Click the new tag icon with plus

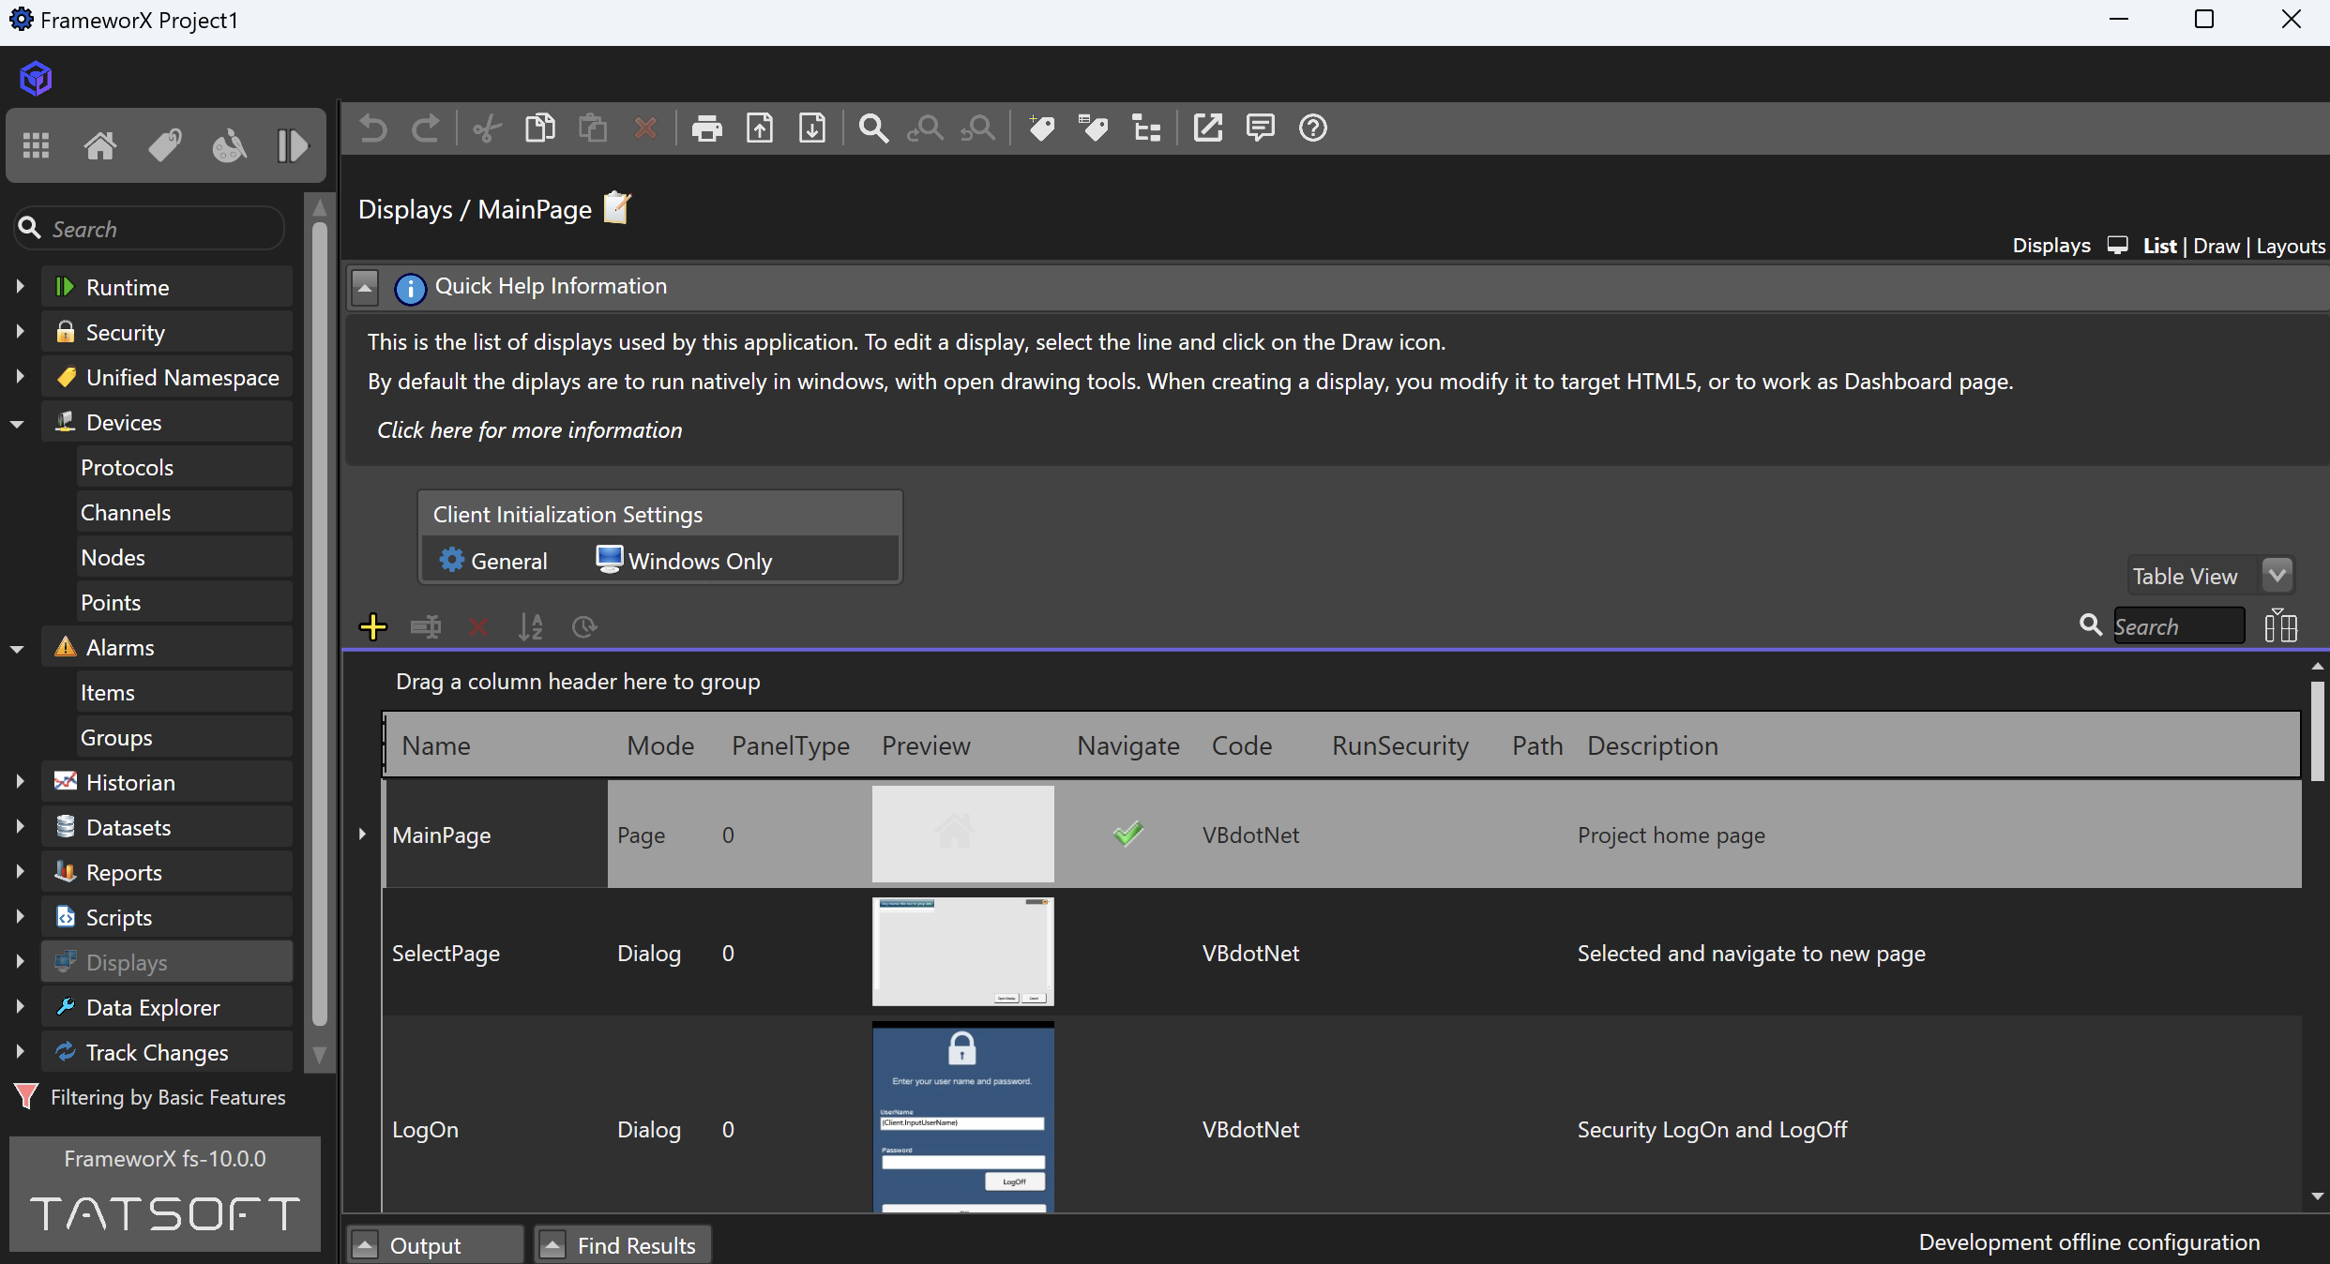pyautogui.click(x=1041, y=128)
